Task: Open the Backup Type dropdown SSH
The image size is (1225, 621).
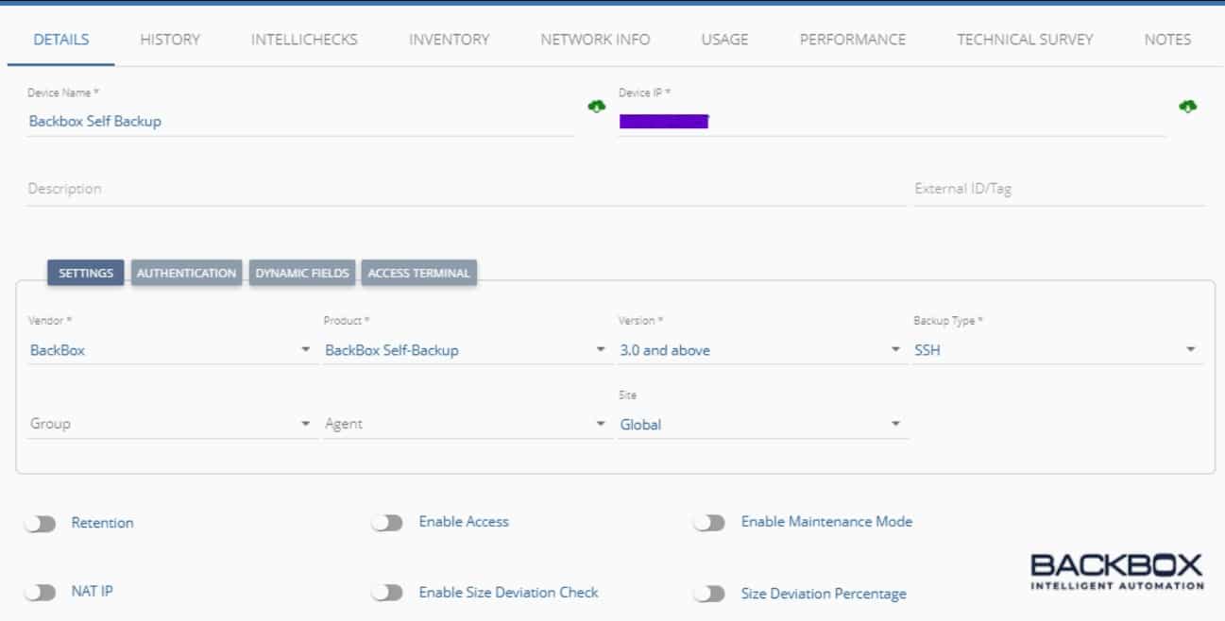Action: (1058, 350)
